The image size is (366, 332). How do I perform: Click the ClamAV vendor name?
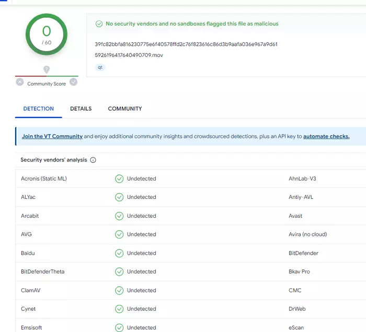pyautogui.click(x=30, y=291)
